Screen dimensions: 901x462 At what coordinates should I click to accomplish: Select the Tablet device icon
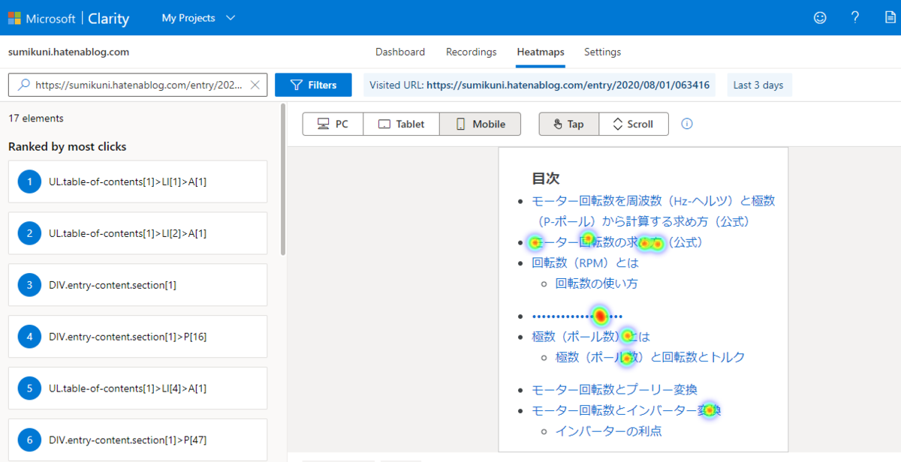(383, 124)
